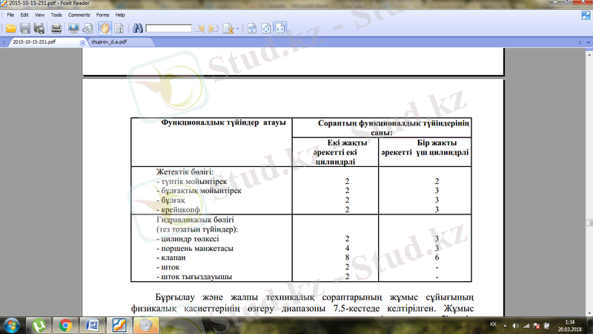This screenshot has height=334, width=593.
Task: Print the document using the printer icon
Action: 56,29
